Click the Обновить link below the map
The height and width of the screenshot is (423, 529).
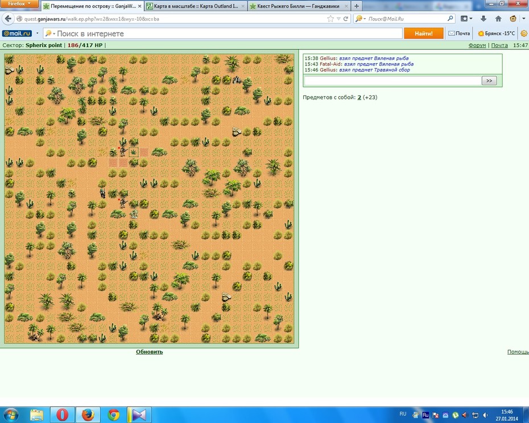(149, 352)
